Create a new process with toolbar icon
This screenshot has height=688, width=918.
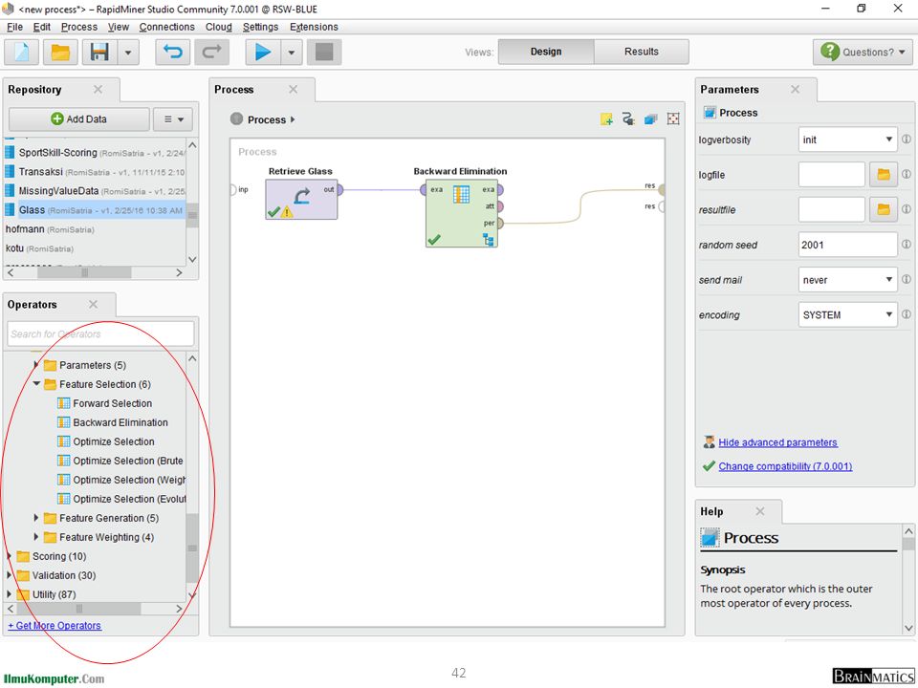[22, 52]
